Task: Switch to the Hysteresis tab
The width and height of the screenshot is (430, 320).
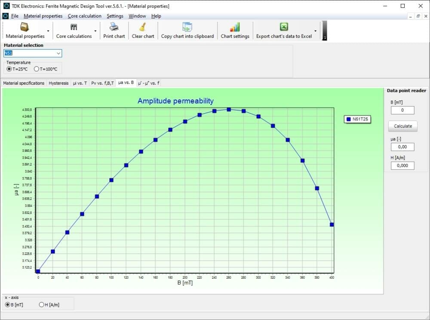Action: (x=58, y=83)
